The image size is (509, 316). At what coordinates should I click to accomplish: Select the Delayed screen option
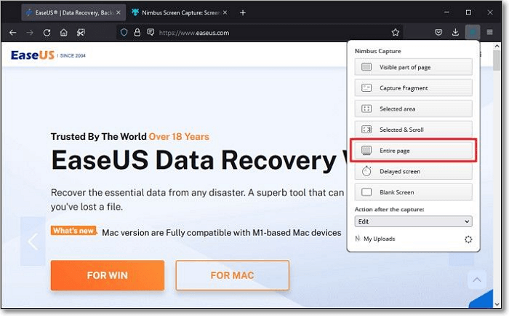click(x=413, y=171)
